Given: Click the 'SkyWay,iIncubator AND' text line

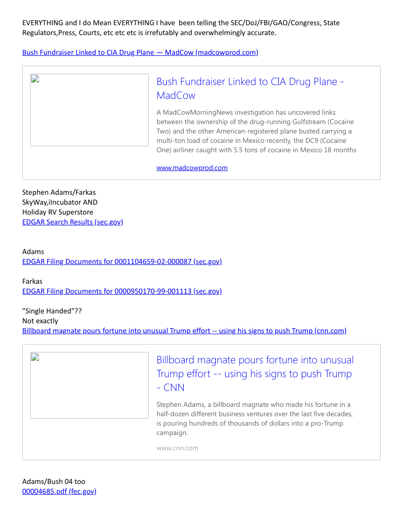Looking at the screenshot, I should coord(60,202).
